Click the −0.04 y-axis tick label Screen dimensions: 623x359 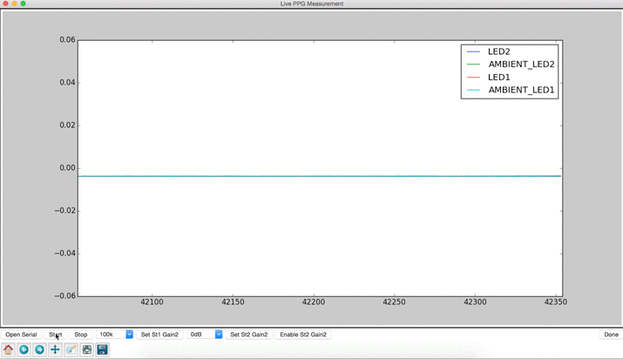pos(64,254)
